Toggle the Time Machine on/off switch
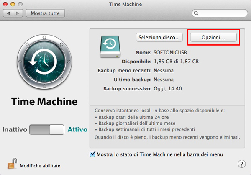The height and width of the screenshot is (175, 251). click(47, 130)
